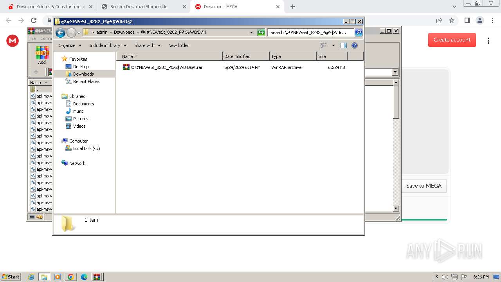This screenshot has height=282, width=501.
Task: Click the volume icon in system tray
Action: [445, 277]
